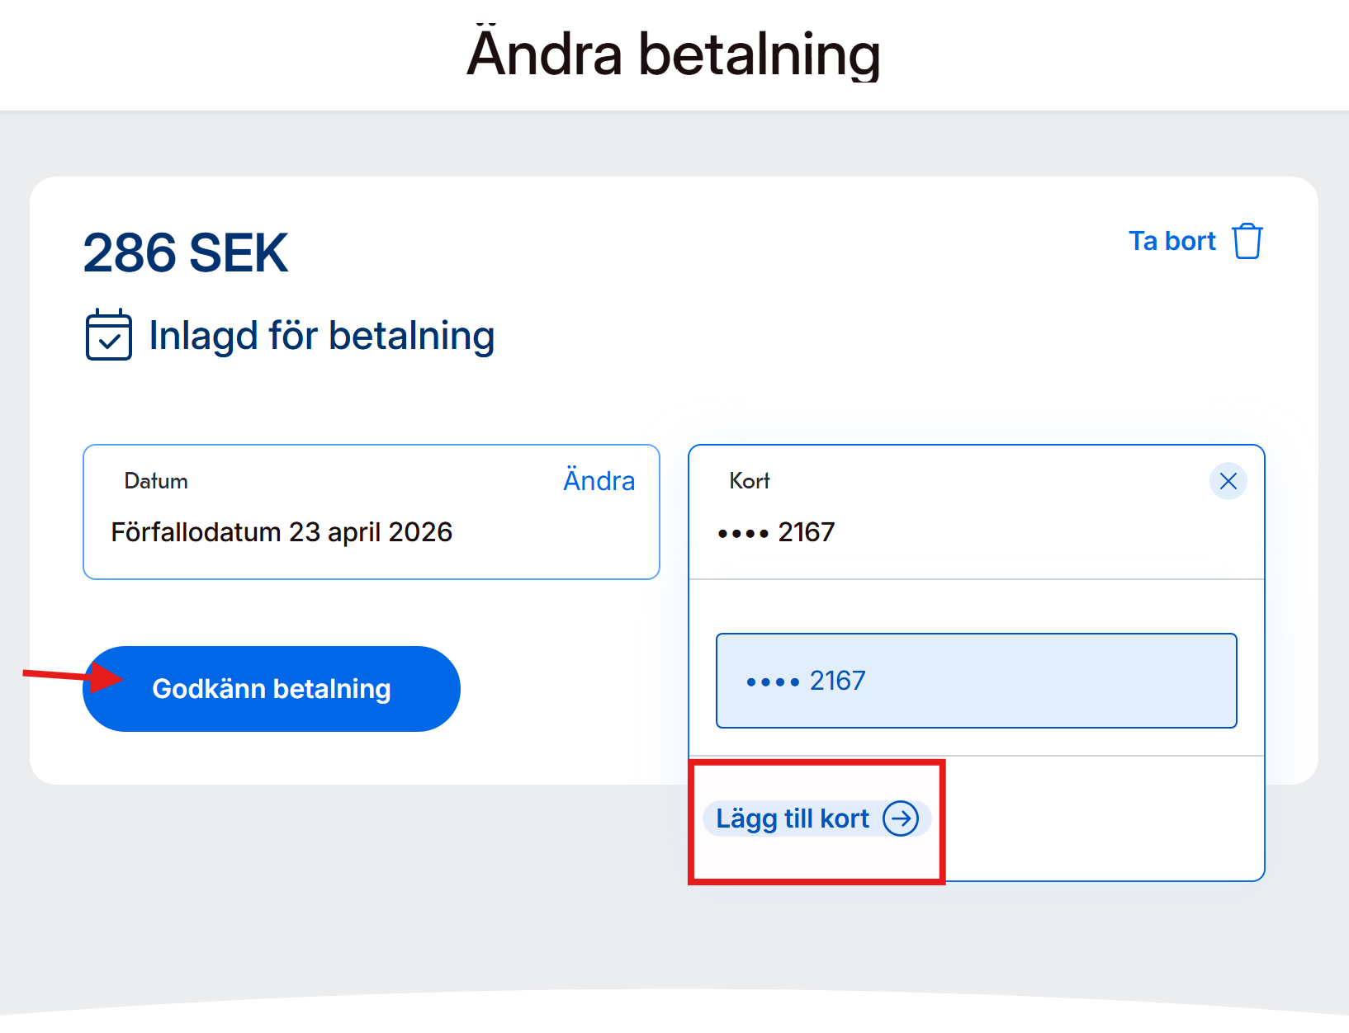
Task: Click the 286 SEK amount
Action: 186,252
